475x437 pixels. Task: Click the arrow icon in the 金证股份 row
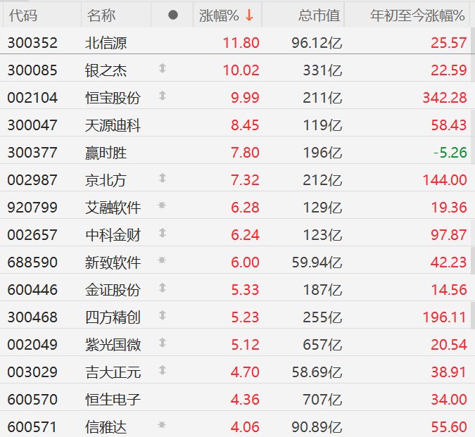click(x=163, y=288)
